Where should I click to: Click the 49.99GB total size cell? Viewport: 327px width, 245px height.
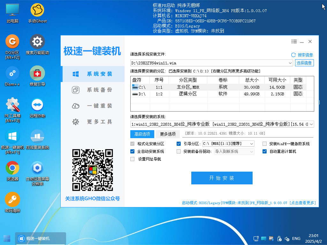click(252, 94)
